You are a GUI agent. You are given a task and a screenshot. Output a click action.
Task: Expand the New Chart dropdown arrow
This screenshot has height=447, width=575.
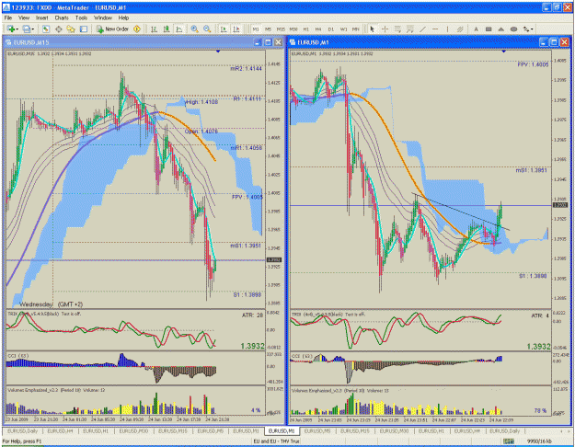click(x=17, y=29)
